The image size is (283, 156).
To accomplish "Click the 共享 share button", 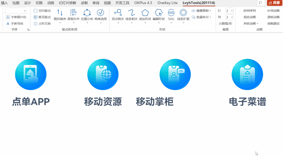I will [274, 3].
